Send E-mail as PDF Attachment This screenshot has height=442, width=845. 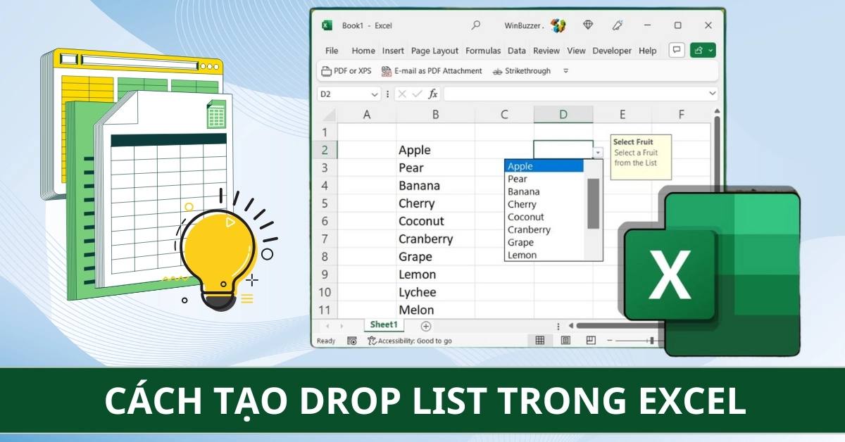432,71
